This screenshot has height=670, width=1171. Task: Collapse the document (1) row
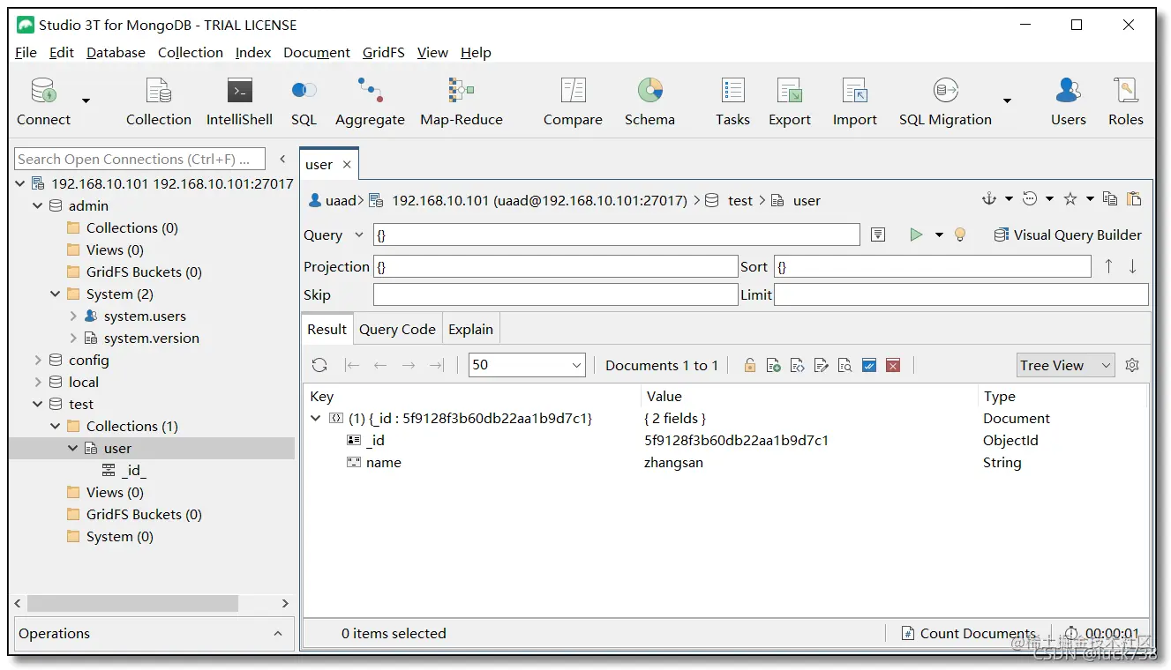(316, 418)
